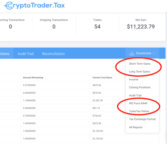Click the $479.66 cost basis cell

click(97, 85)
